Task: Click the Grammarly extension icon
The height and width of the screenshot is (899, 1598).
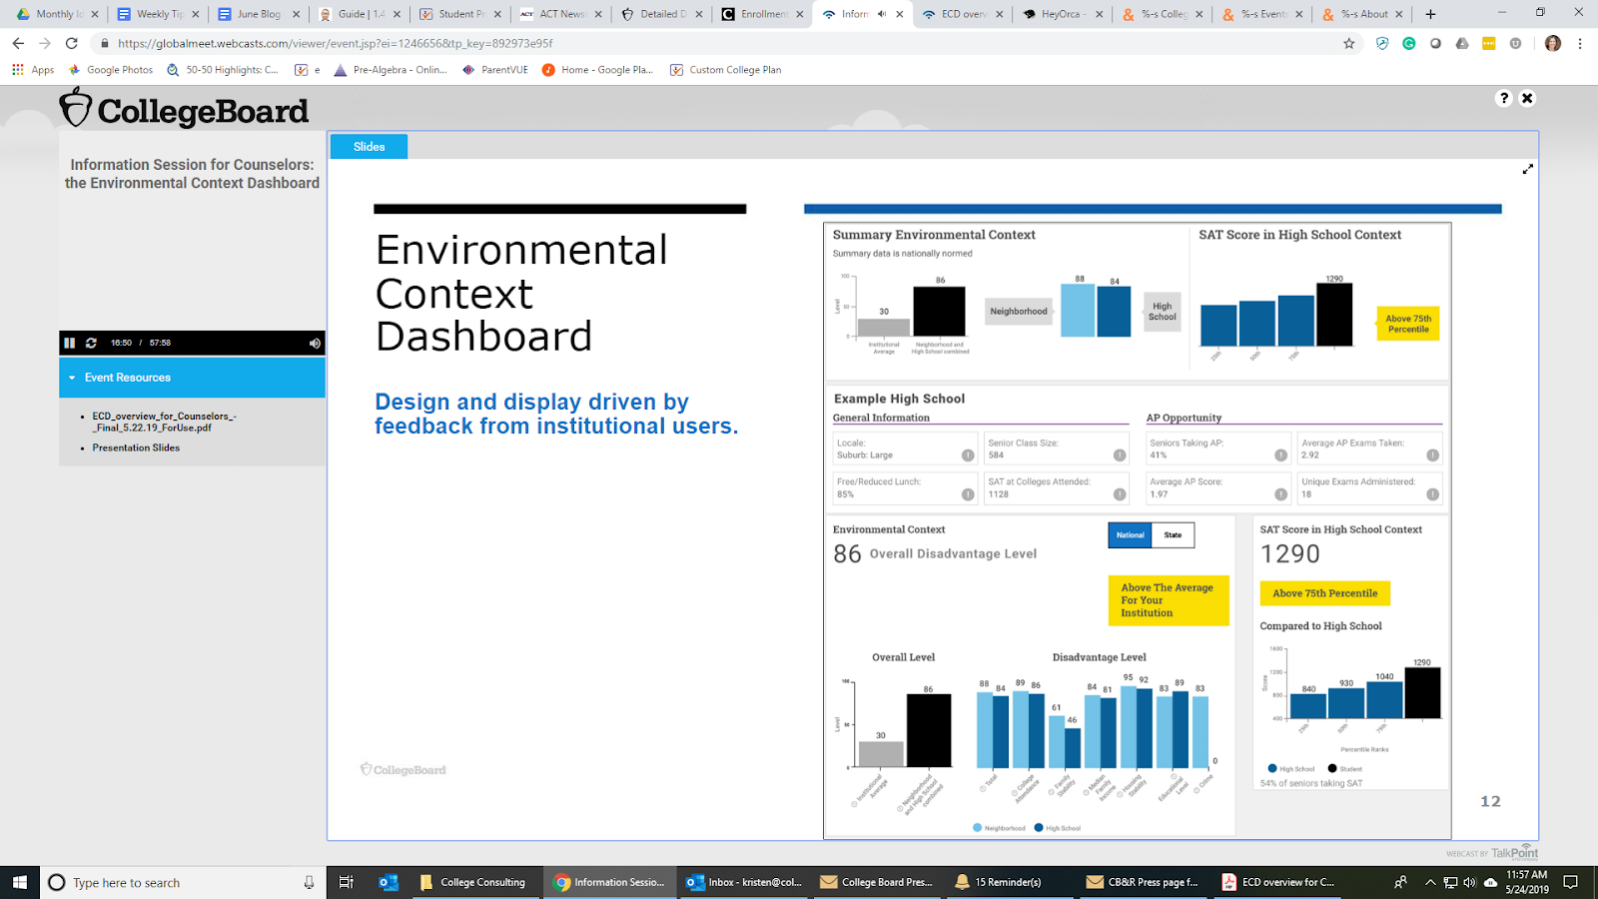Action: 1409,43
